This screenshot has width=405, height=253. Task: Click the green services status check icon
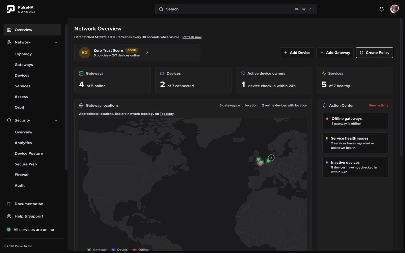[9, 230]
